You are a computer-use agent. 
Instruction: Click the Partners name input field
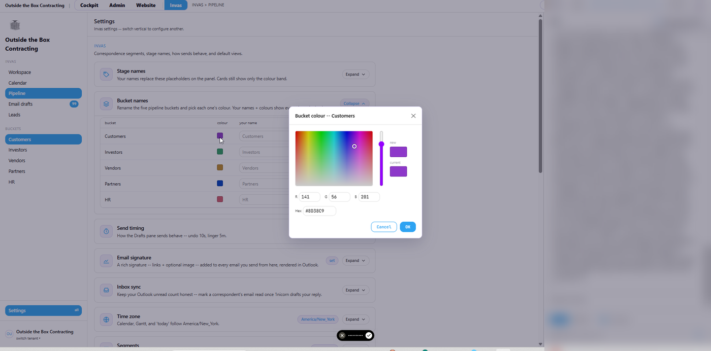pyautogui.click(x=264, y=184)
